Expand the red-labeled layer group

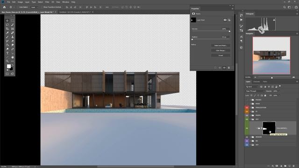click(250, 108)
